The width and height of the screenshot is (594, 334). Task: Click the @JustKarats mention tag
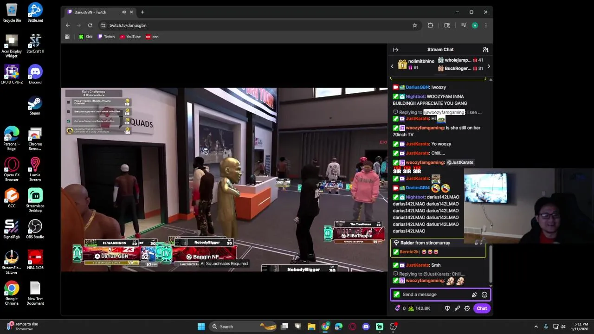[460, 162]
